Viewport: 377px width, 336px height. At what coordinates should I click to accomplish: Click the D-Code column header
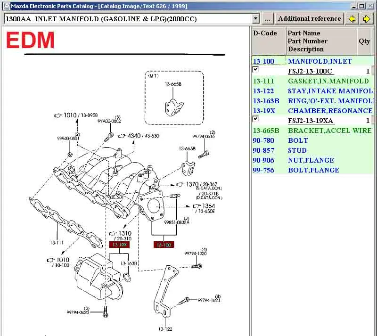point(269,41)
